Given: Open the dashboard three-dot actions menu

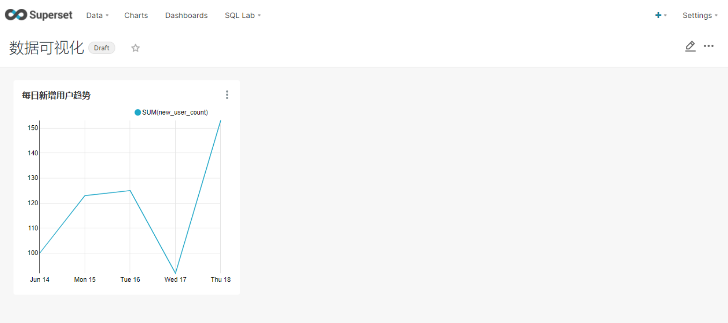Looking at the screenshot, I should 709,46.
